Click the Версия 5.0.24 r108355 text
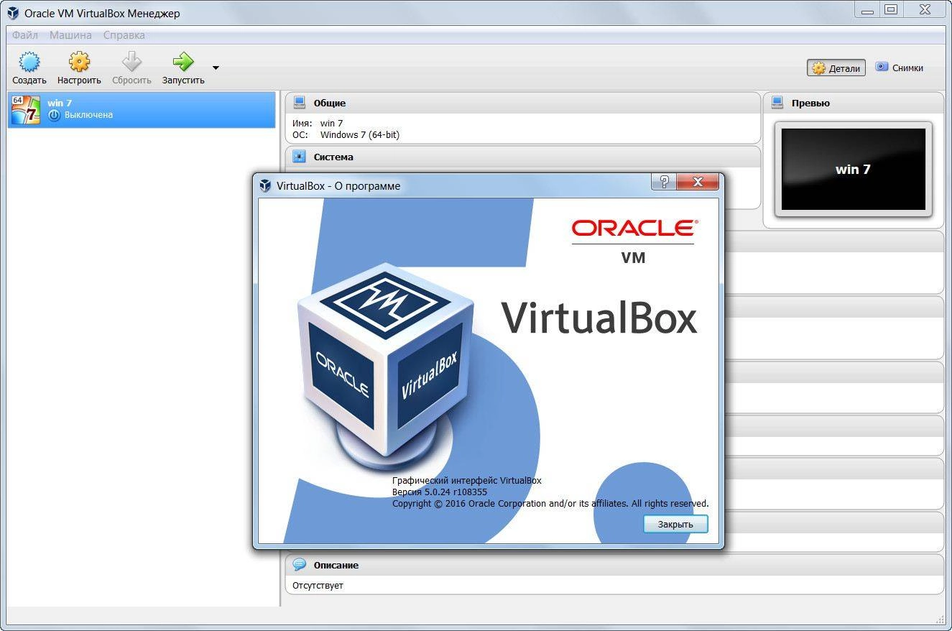This screenshot has width=952, height=631. tap(440, 492)
